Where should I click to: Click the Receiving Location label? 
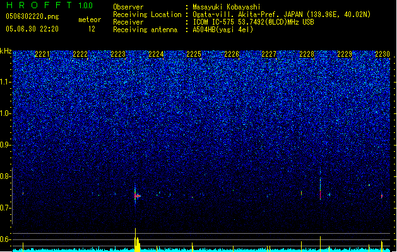click(147, 14)
